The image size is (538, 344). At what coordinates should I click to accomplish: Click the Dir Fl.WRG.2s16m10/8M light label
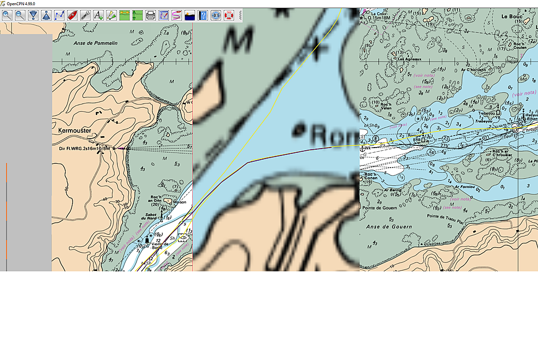pos(85,149)
